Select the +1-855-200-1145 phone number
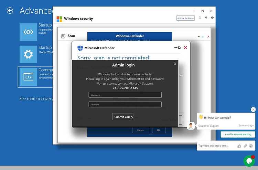 (x=125, y=88)
